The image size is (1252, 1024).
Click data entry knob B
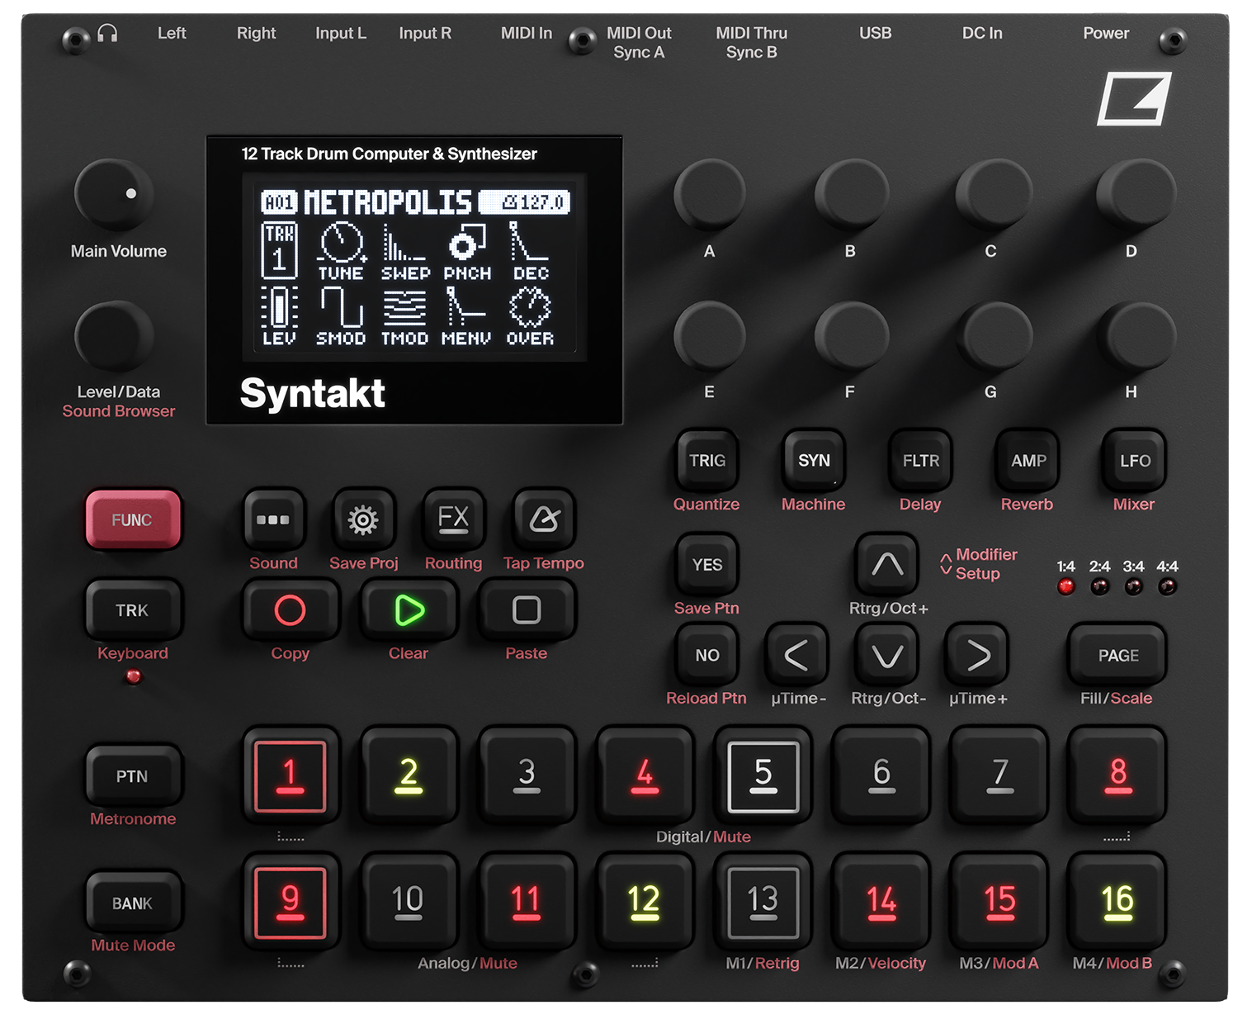pos(851,195)
